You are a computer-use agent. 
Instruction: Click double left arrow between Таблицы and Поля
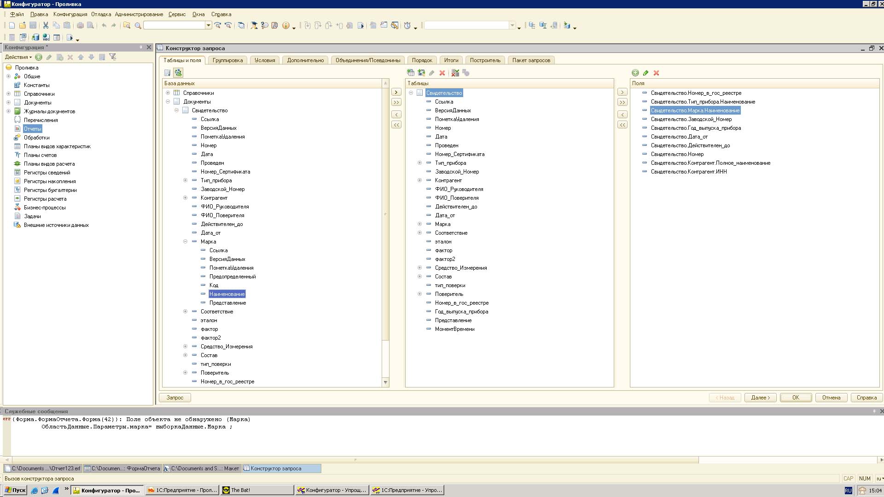622,125
